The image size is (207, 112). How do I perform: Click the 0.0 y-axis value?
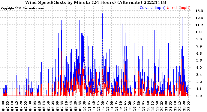(199, 96)
